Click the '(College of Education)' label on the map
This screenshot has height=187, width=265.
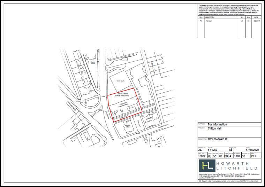pos(122,96)
